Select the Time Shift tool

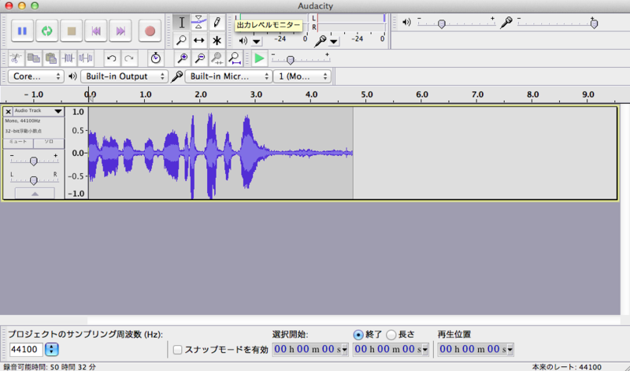pyautogui.click(x=199, y=40)
